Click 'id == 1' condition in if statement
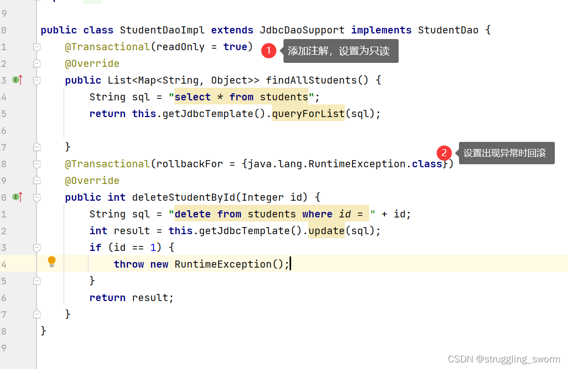 tap(135, 248)
